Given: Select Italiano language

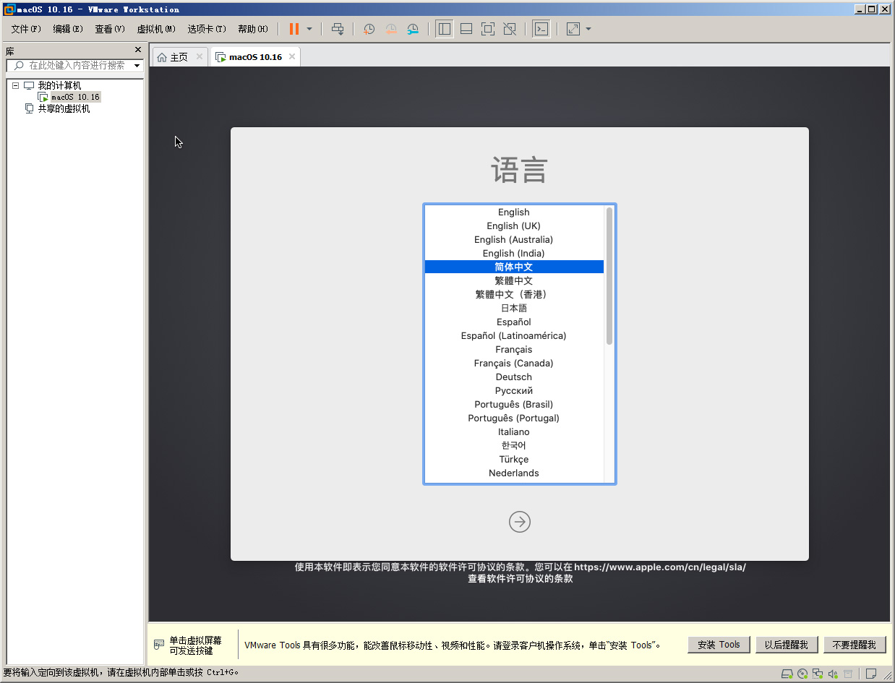Looking at the screenshot, I should coord(514,431).
